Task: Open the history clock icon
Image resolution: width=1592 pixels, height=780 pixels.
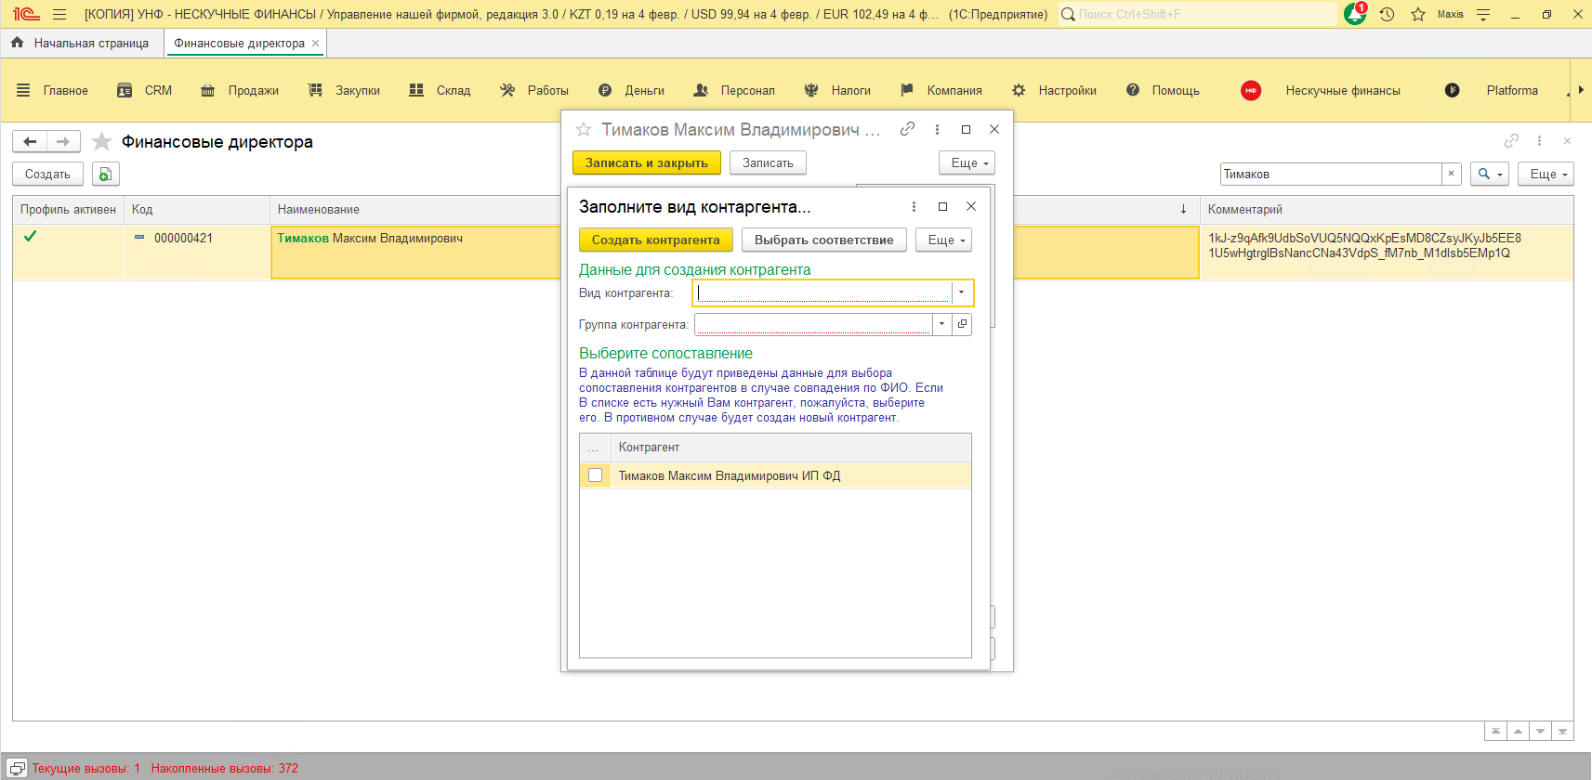Action: (1387, 14)
